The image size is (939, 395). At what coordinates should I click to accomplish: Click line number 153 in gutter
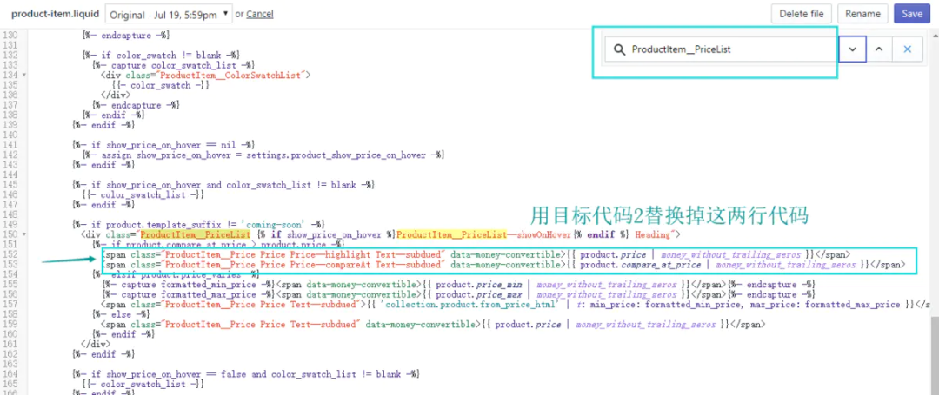click(10, 265)
